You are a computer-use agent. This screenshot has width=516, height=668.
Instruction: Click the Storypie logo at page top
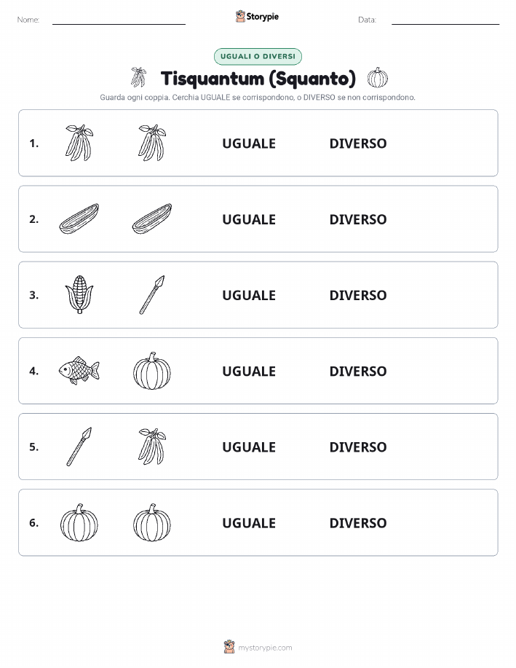click(x=257, y=17)
